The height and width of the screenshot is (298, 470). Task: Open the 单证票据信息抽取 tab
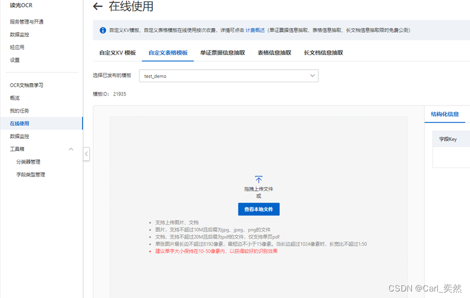(223, 53)
